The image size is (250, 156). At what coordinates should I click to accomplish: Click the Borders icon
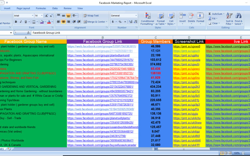coord(34,22)
